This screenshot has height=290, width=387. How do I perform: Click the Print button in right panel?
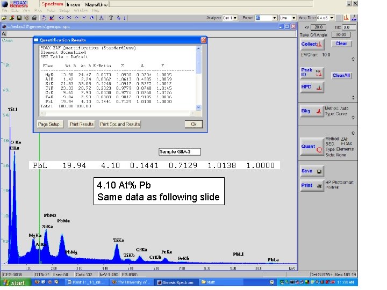pos(312,185)
